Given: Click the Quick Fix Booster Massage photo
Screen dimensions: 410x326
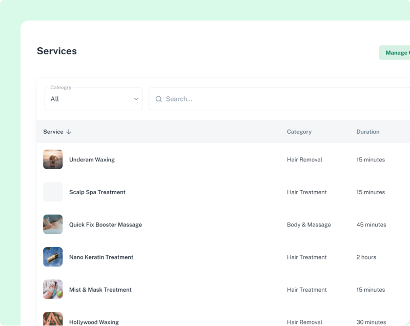Looking at the screenshot, I should coord(53,225).
